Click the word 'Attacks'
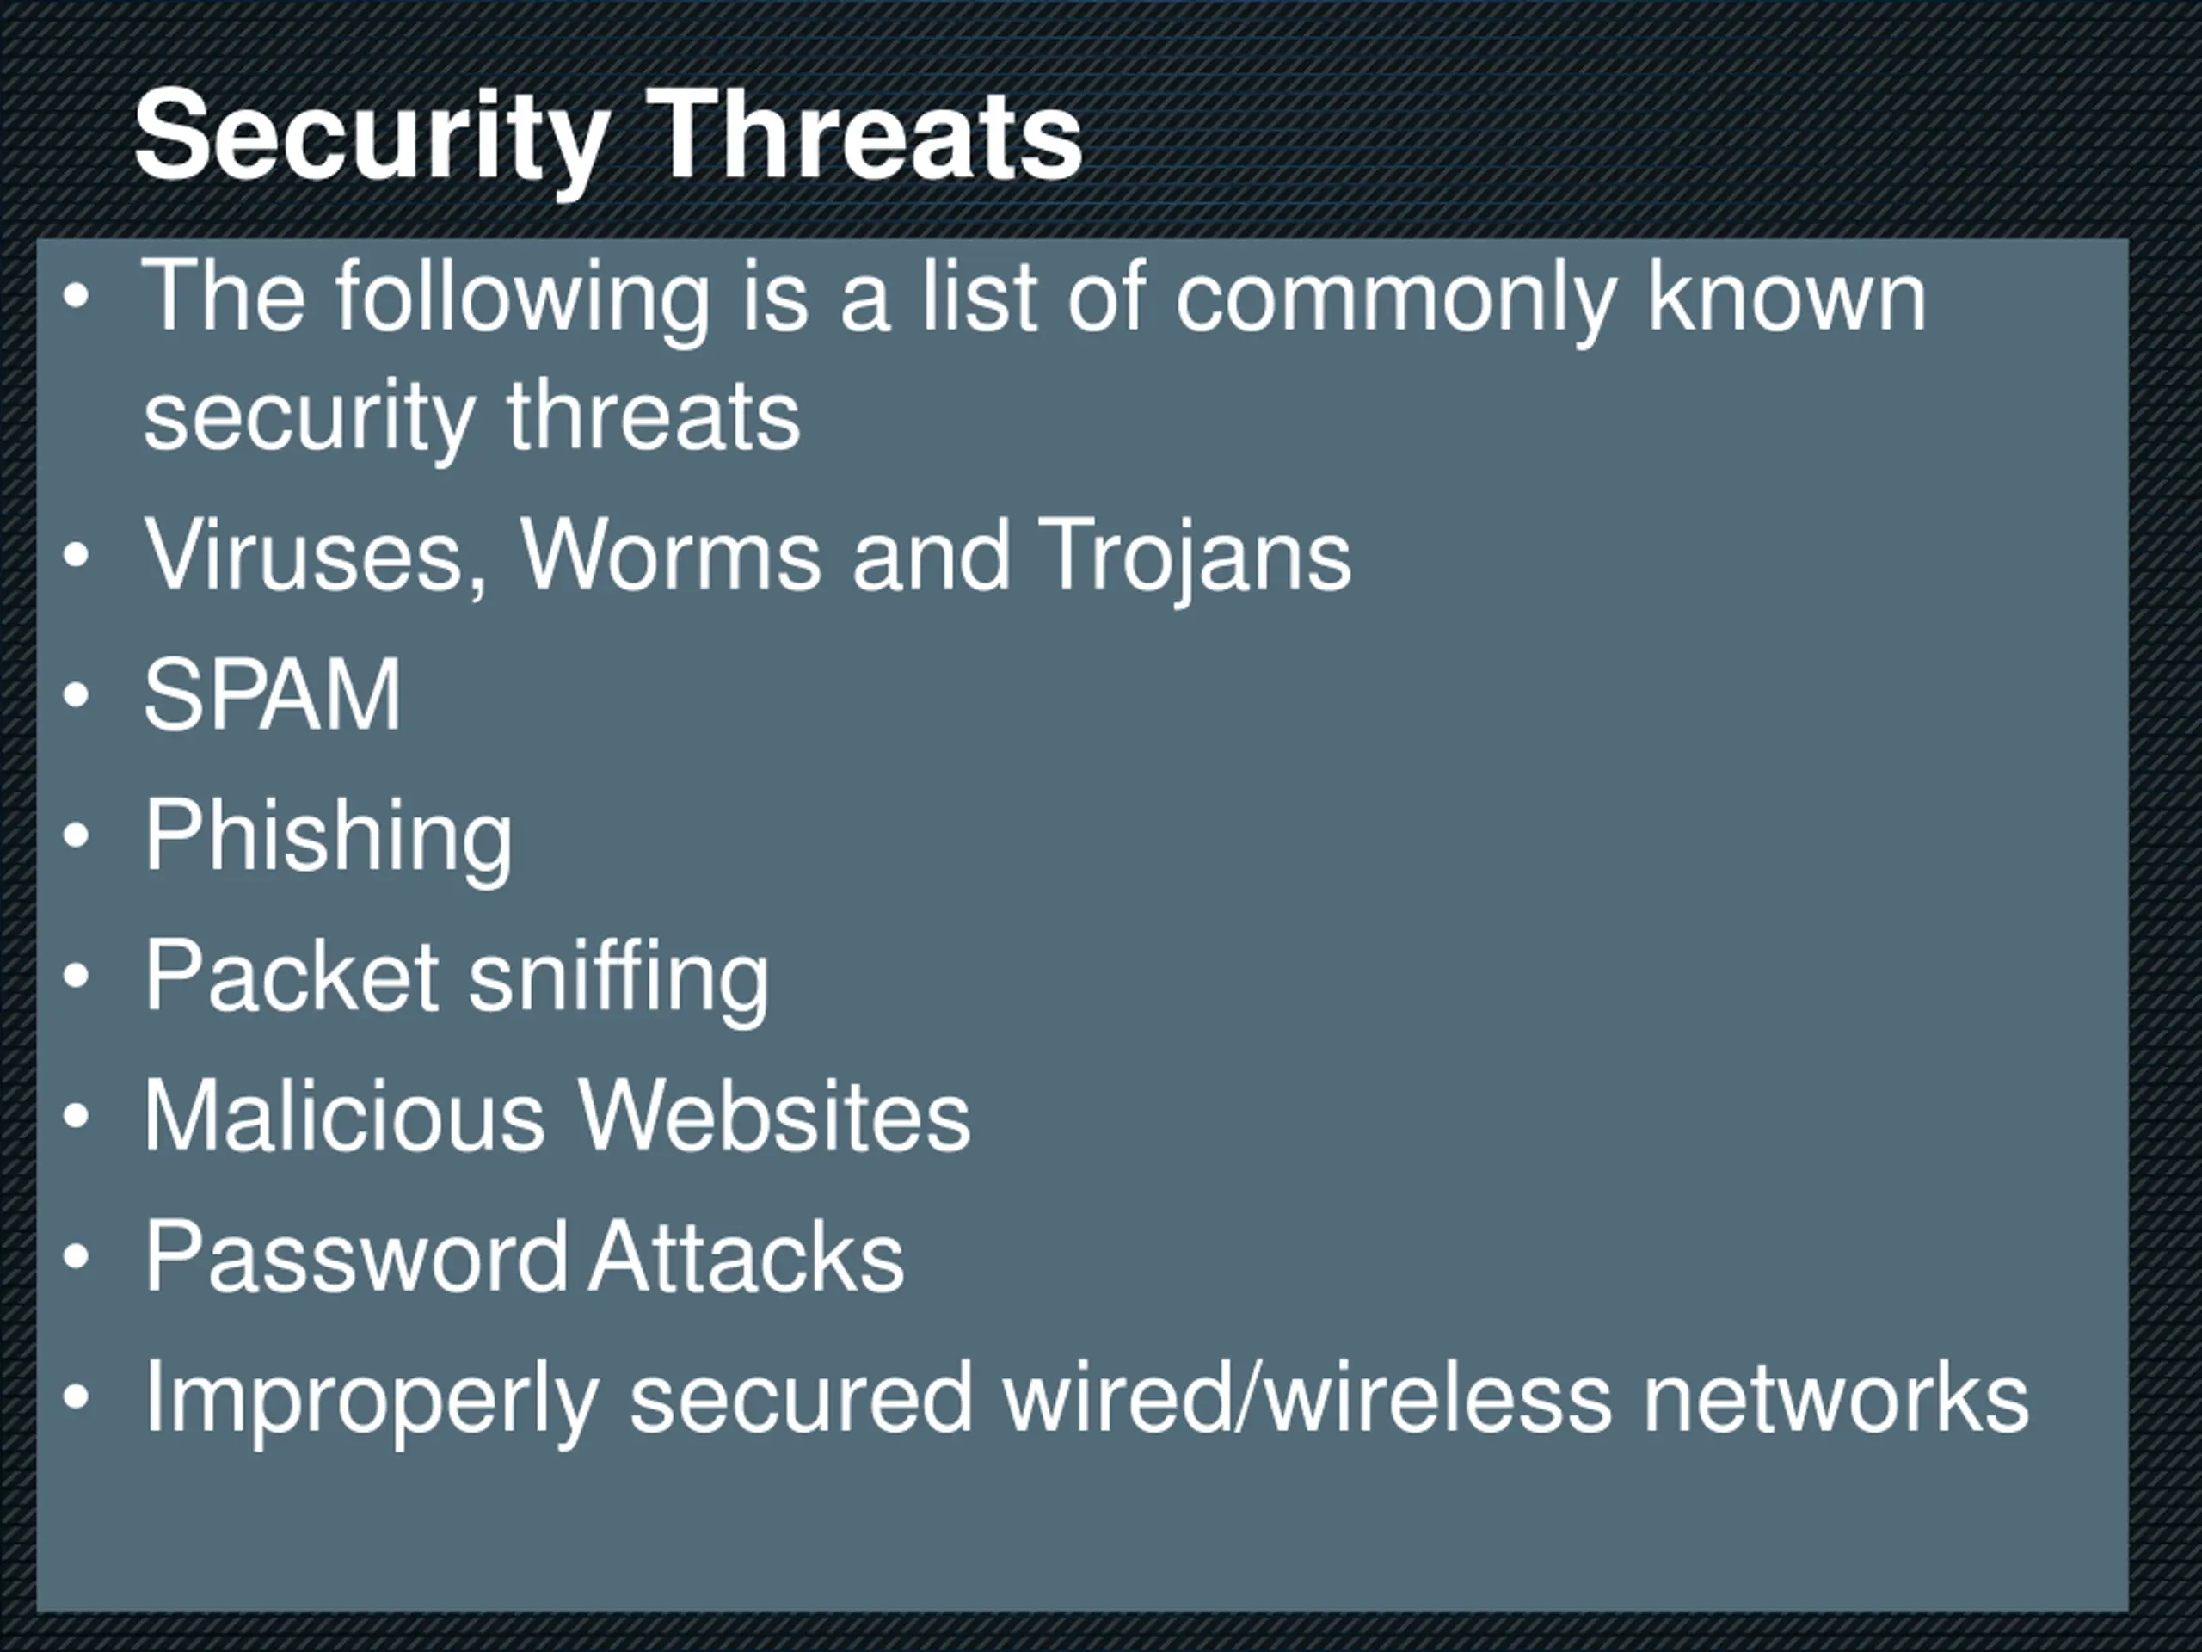 pos(747,1257)
